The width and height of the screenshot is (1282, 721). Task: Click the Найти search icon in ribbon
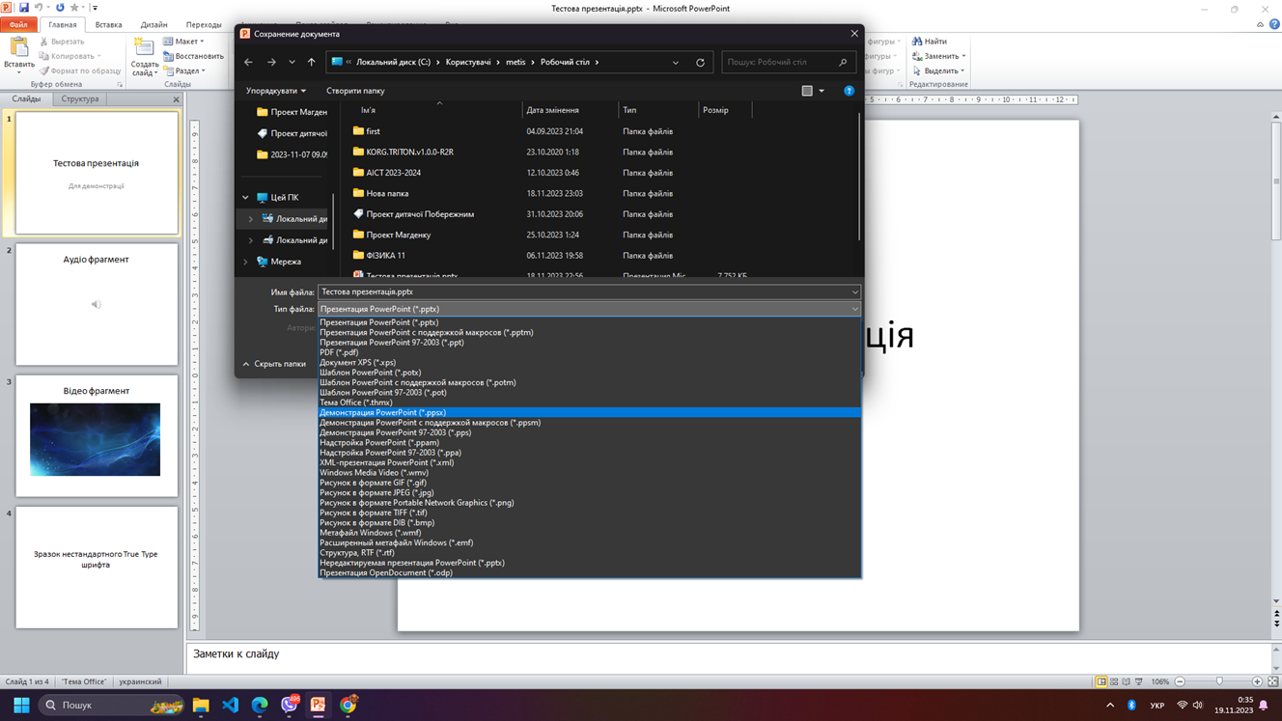pos(917,42)
